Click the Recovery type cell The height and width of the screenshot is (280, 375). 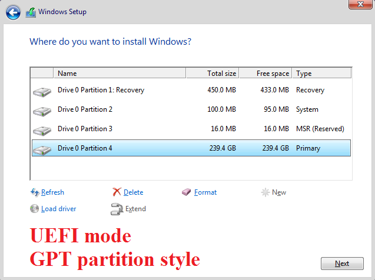310,90
